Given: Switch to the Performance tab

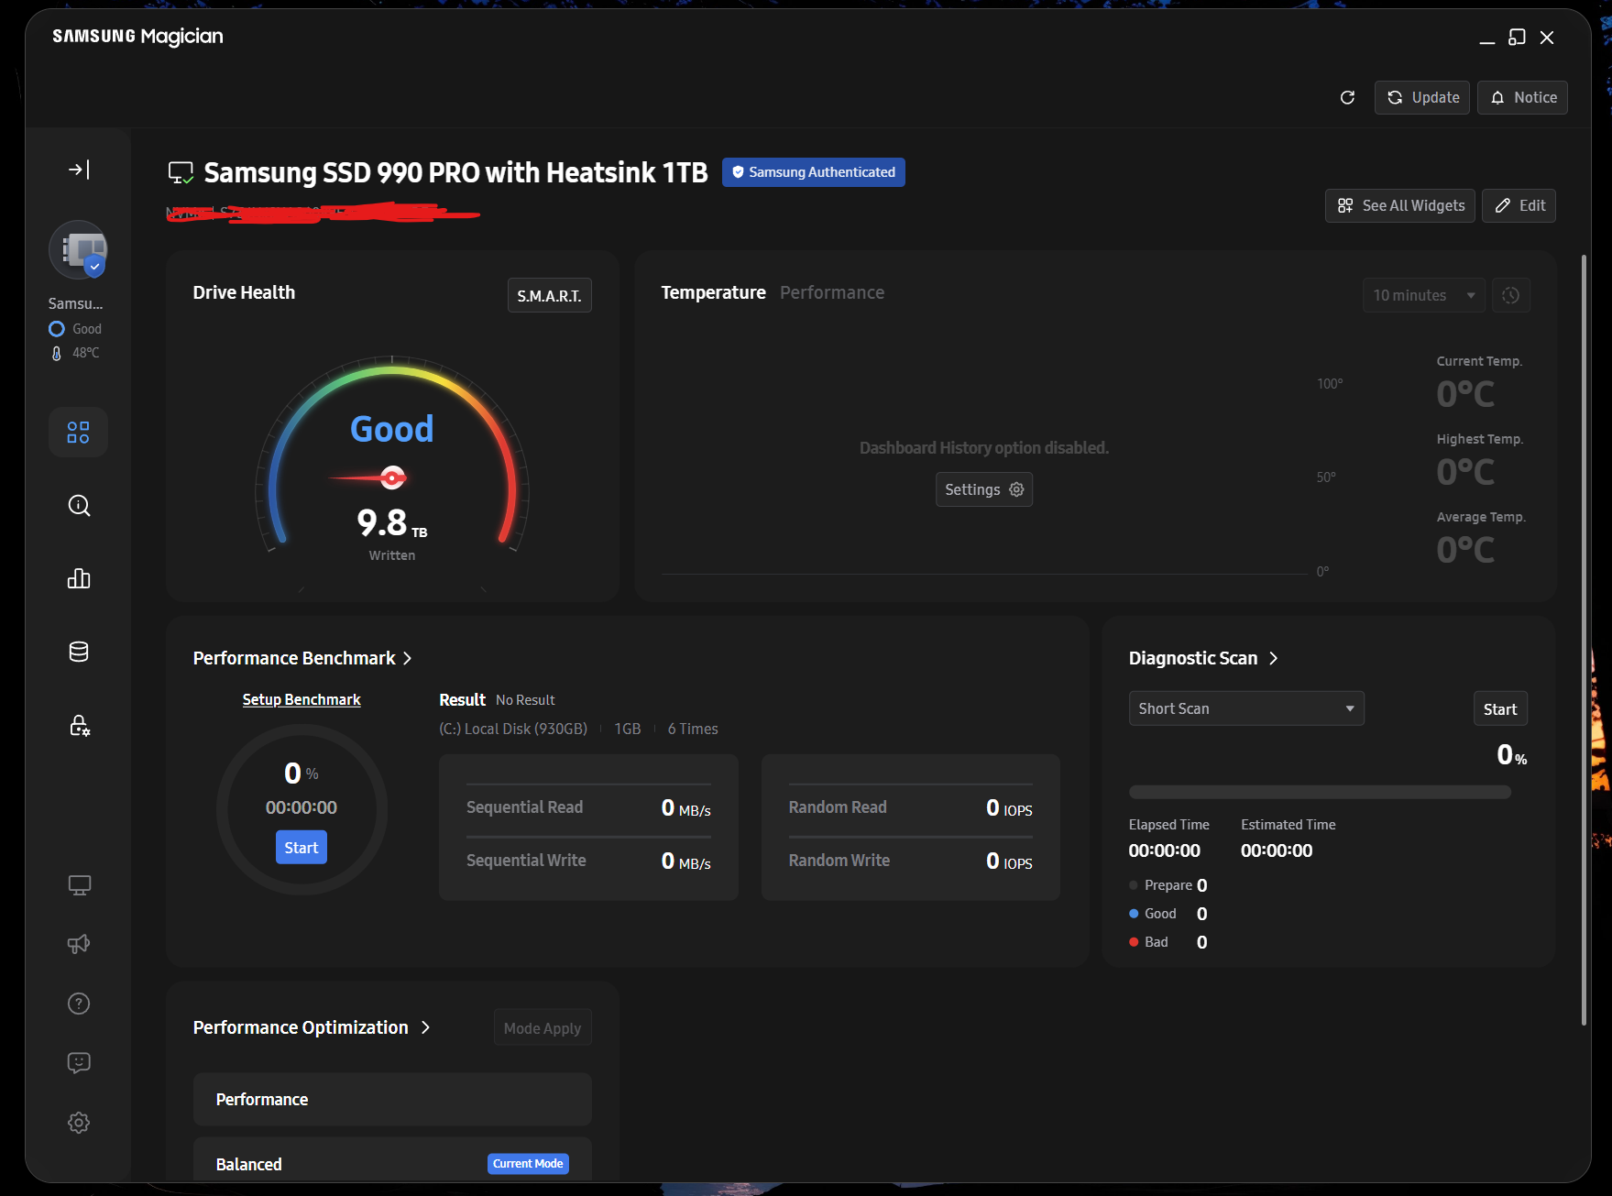Looking at the screenshot, I should (x=832, y=292).
